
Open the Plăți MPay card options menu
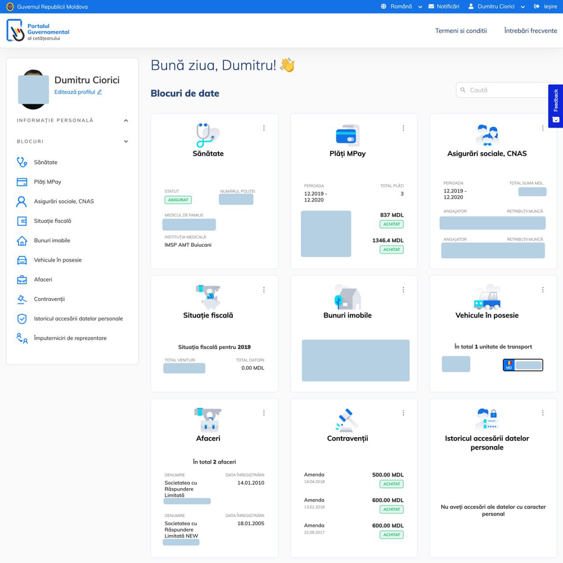pyautogui.click(x=403, y=128)
